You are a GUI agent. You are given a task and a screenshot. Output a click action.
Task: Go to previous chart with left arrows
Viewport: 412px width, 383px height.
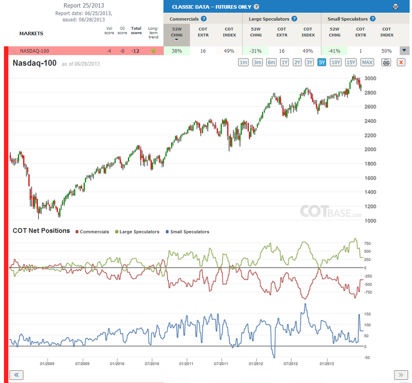(16, 375)
